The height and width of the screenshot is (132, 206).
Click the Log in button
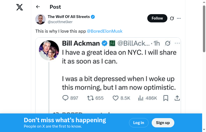(139, 123)
